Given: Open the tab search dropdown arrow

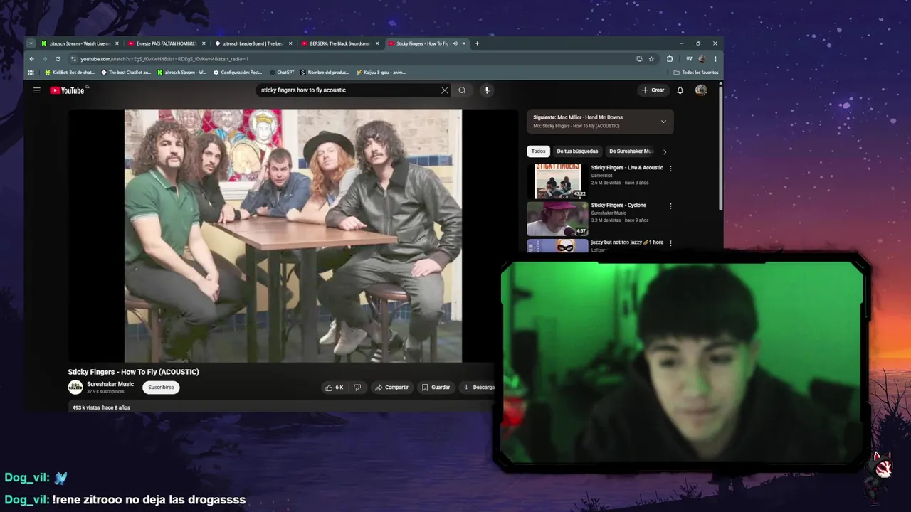Looking at the screenshot, I should point(31,43).
